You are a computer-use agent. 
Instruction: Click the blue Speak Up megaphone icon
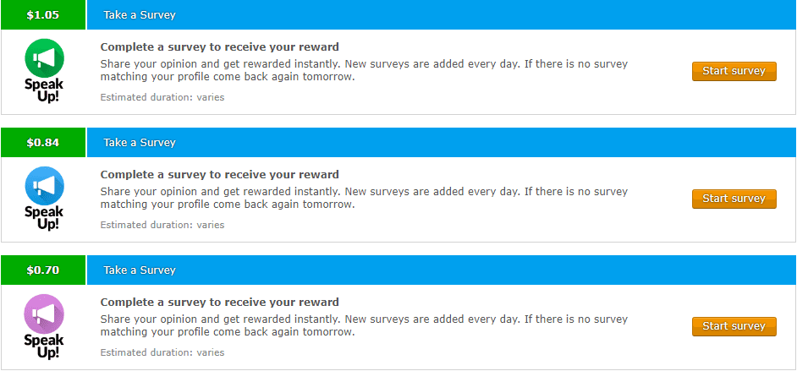(x=44, y=186)
